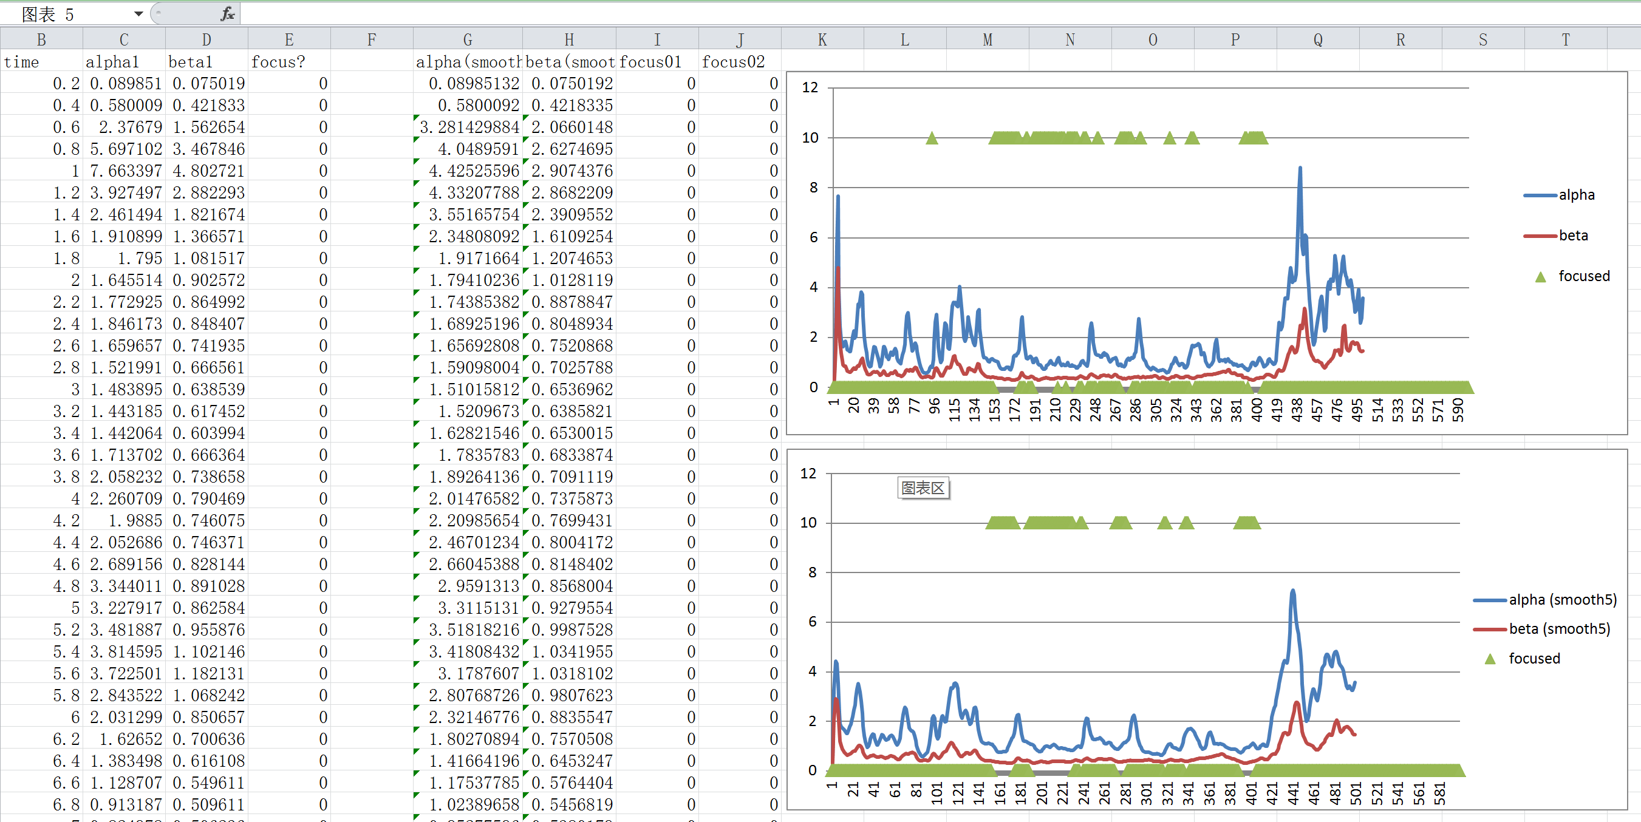The width and height of the screenshot is (1641, 822).
Task: Click cell with value 3.814595
Action: [x=123, y=652]
